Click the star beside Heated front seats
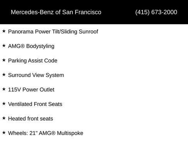188x141 pixels. [4, 118]
